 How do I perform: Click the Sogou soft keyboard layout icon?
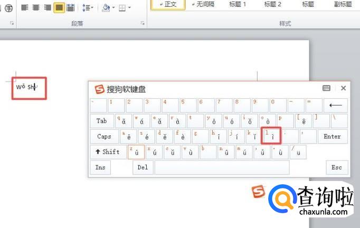(x=326, y=88)
